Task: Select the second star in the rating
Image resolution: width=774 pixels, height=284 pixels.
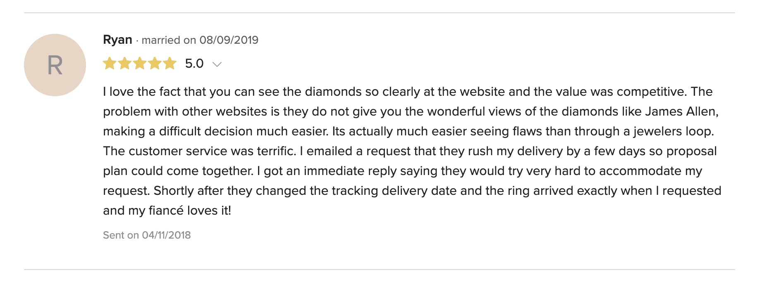Action: [125, 64]
